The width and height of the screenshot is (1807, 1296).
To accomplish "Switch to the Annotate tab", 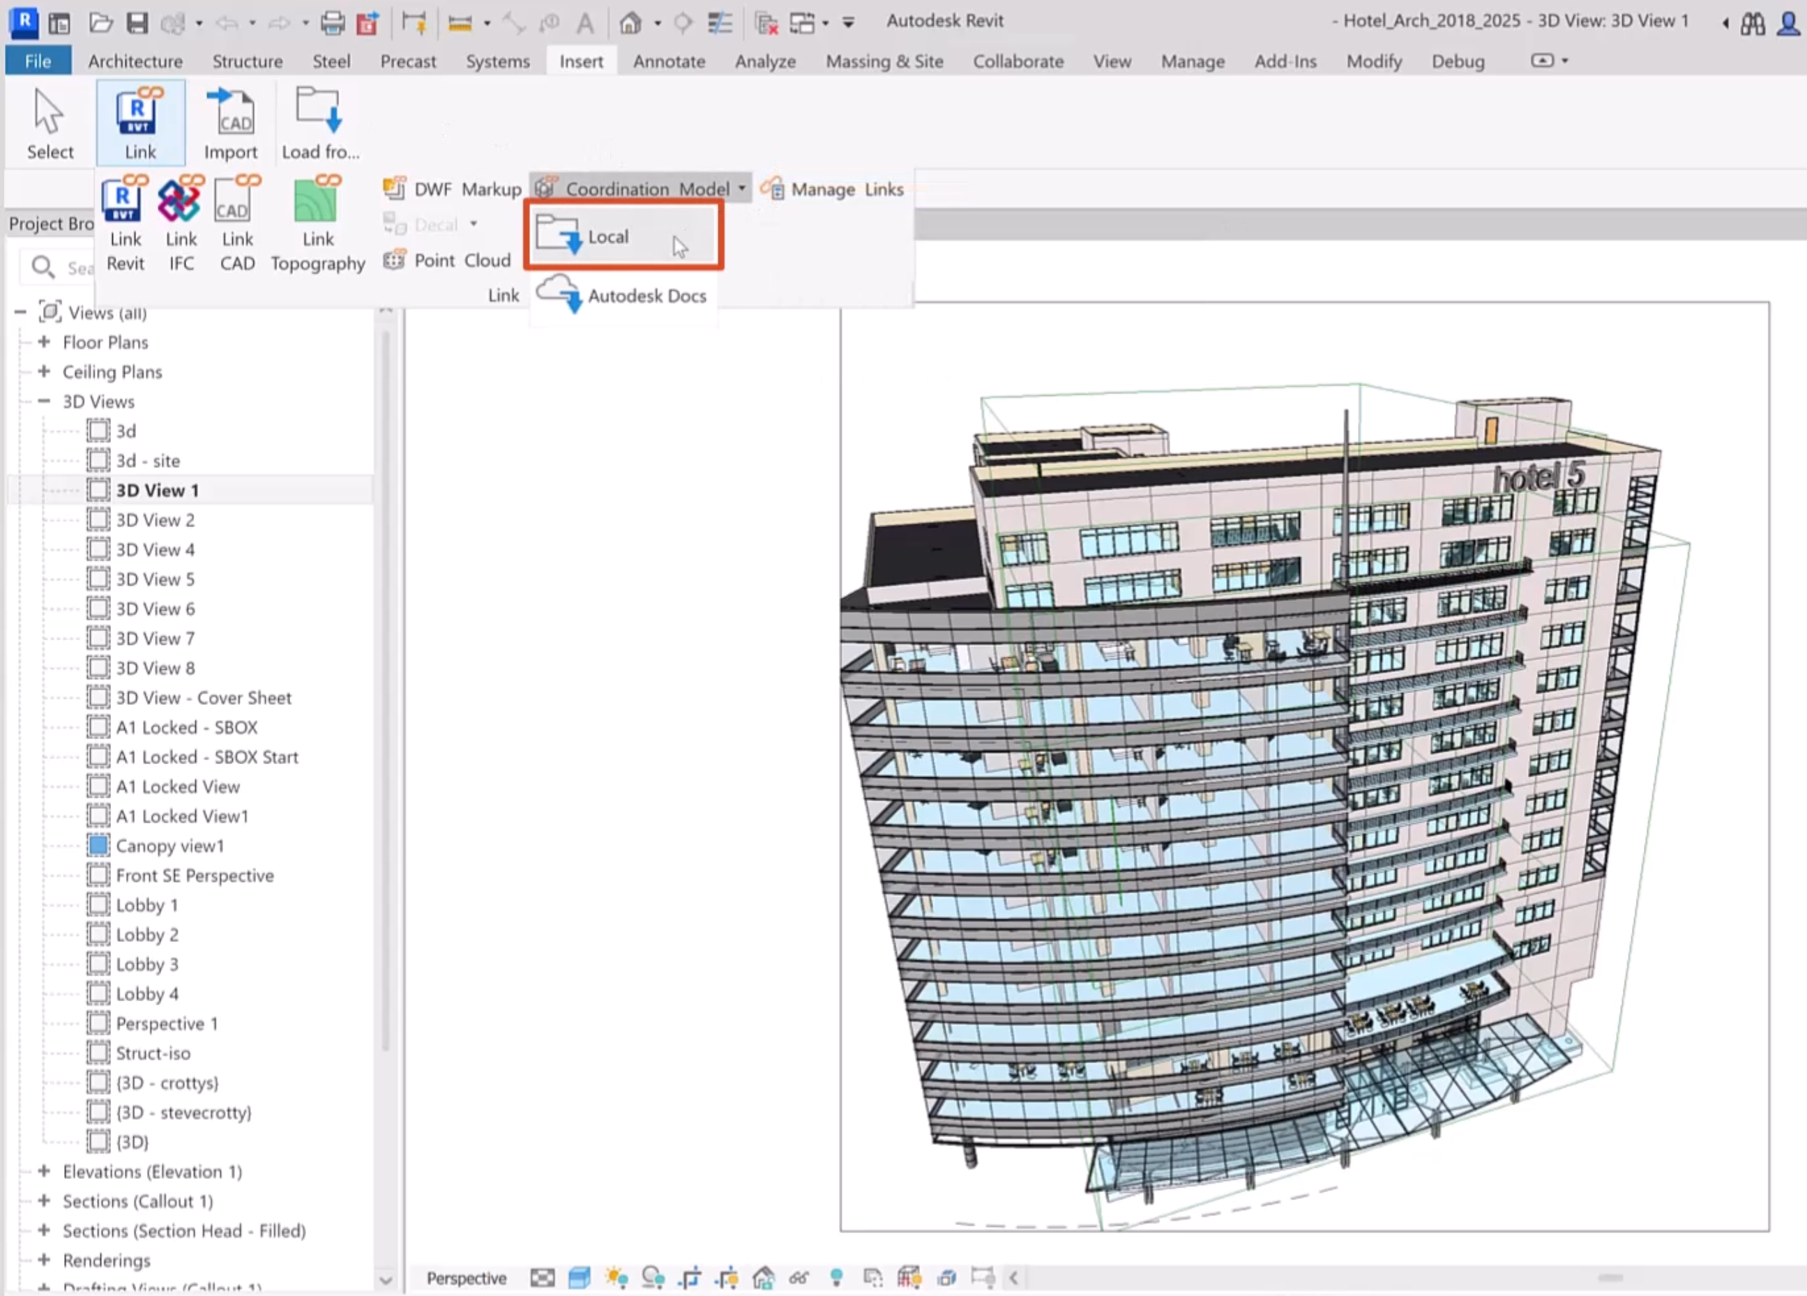I will tap(668, 61).
